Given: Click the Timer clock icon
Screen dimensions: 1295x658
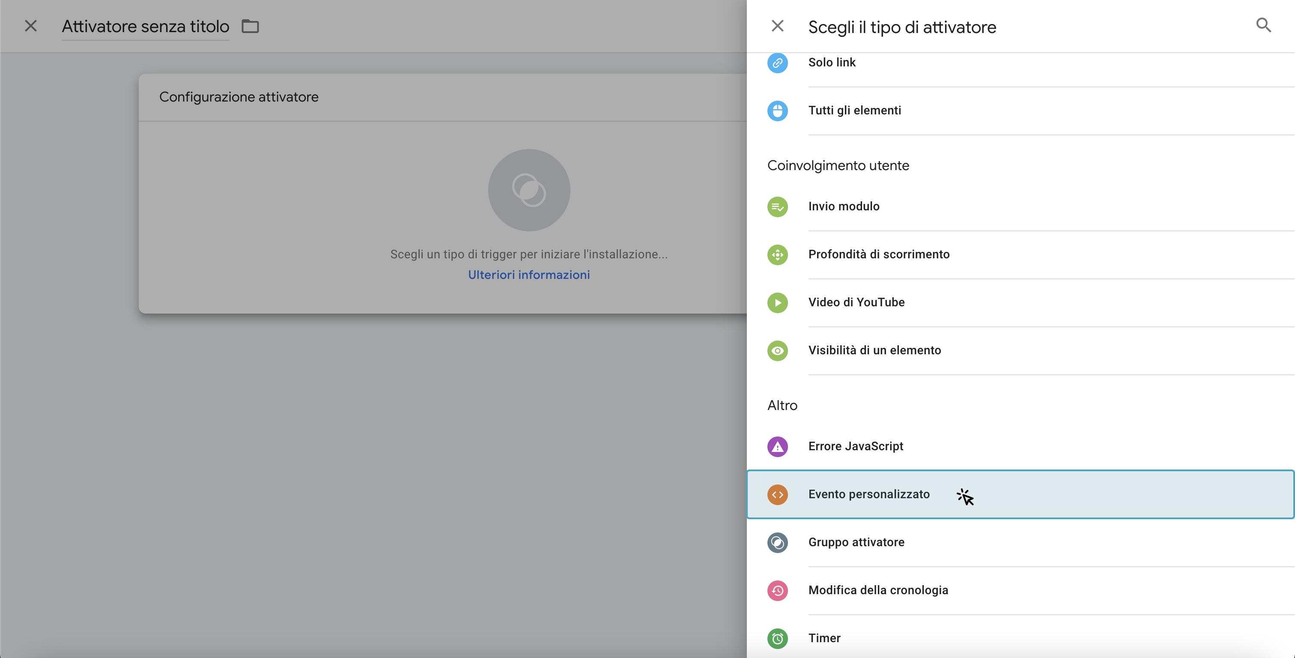Looking at the screenshot, I should (777, 638).
